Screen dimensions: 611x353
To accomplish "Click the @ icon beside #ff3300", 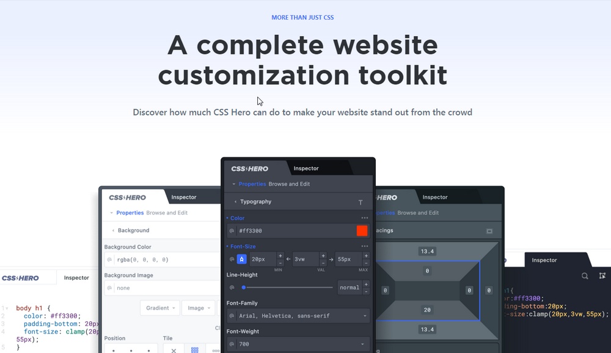I will click(x=232, y=231).
